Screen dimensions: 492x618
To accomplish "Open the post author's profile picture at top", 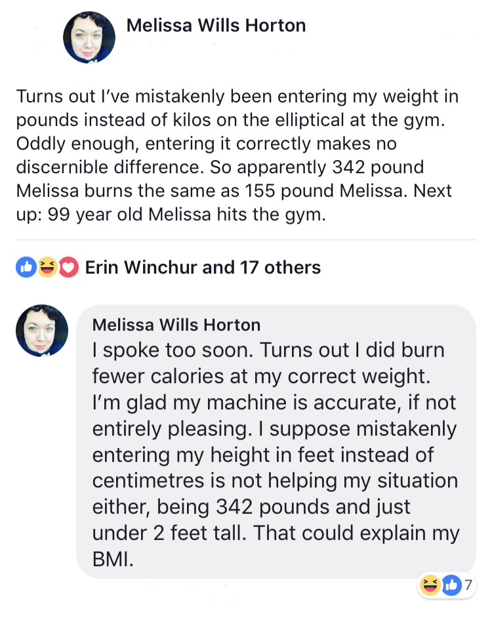I will [x=89, y=37].
